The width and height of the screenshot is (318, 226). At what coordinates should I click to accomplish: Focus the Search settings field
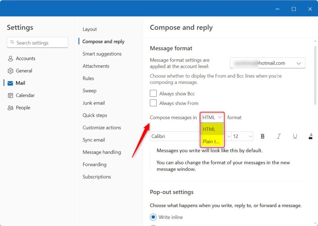coord(37,43)
